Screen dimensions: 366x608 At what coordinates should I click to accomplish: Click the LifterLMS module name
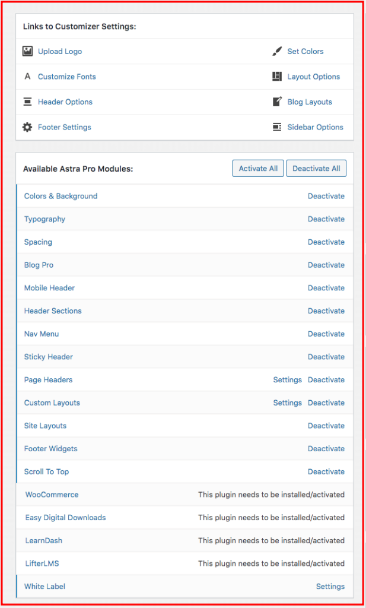click(x=42, y=563)
